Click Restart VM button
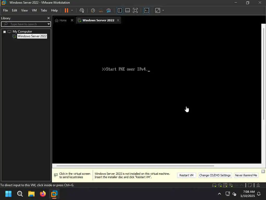The image size is (266, 200). click(187, 175)
